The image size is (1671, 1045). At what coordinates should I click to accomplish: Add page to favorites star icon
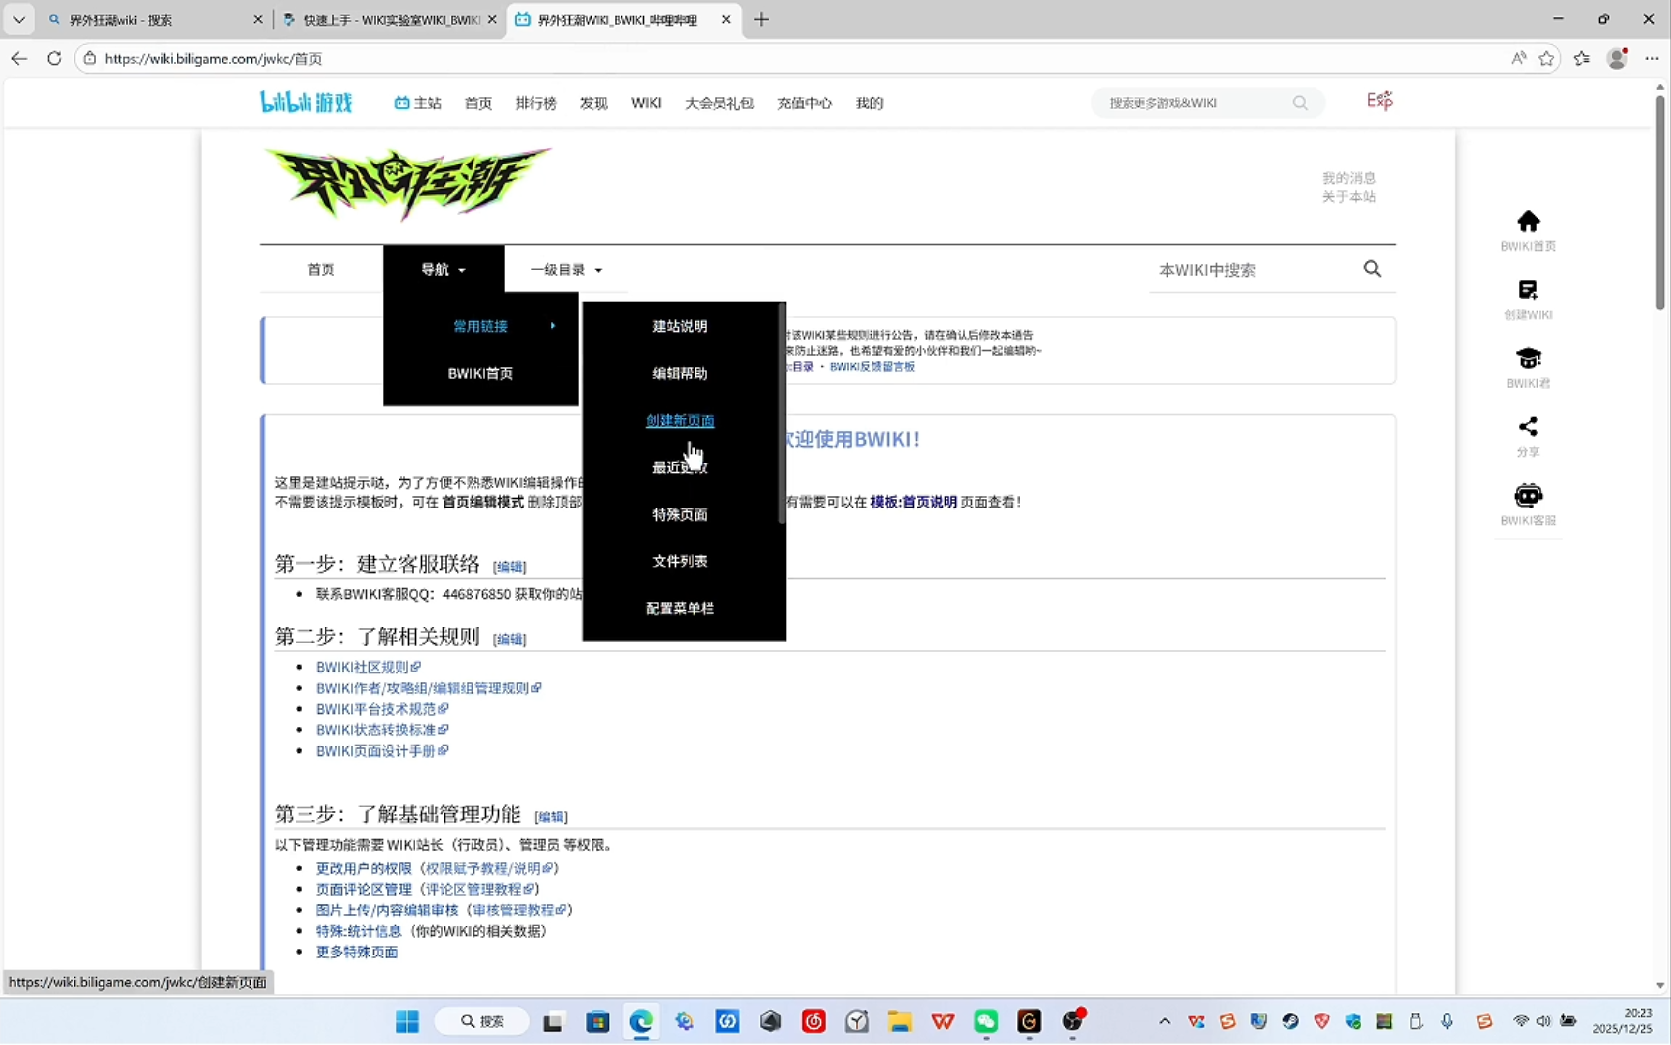(1546, 59)
